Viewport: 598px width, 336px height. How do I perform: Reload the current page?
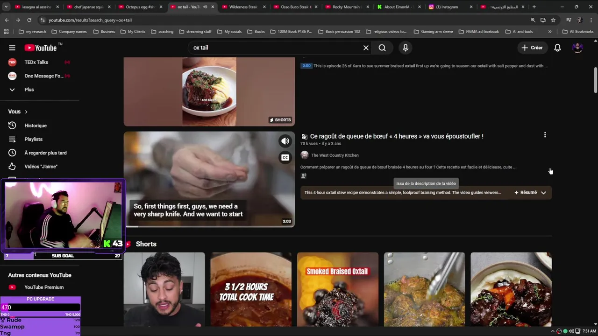29,20
